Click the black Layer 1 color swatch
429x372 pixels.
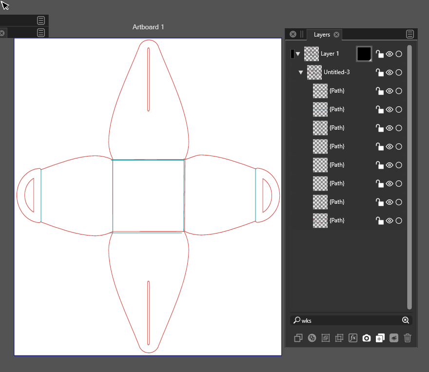(364, 54)
